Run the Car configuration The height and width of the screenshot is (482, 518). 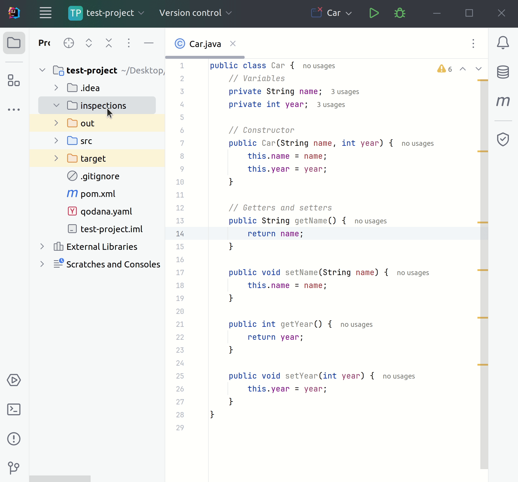(x=374, y=13)
